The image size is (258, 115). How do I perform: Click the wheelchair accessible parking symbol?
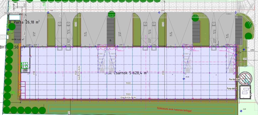[x=110, y=40]
